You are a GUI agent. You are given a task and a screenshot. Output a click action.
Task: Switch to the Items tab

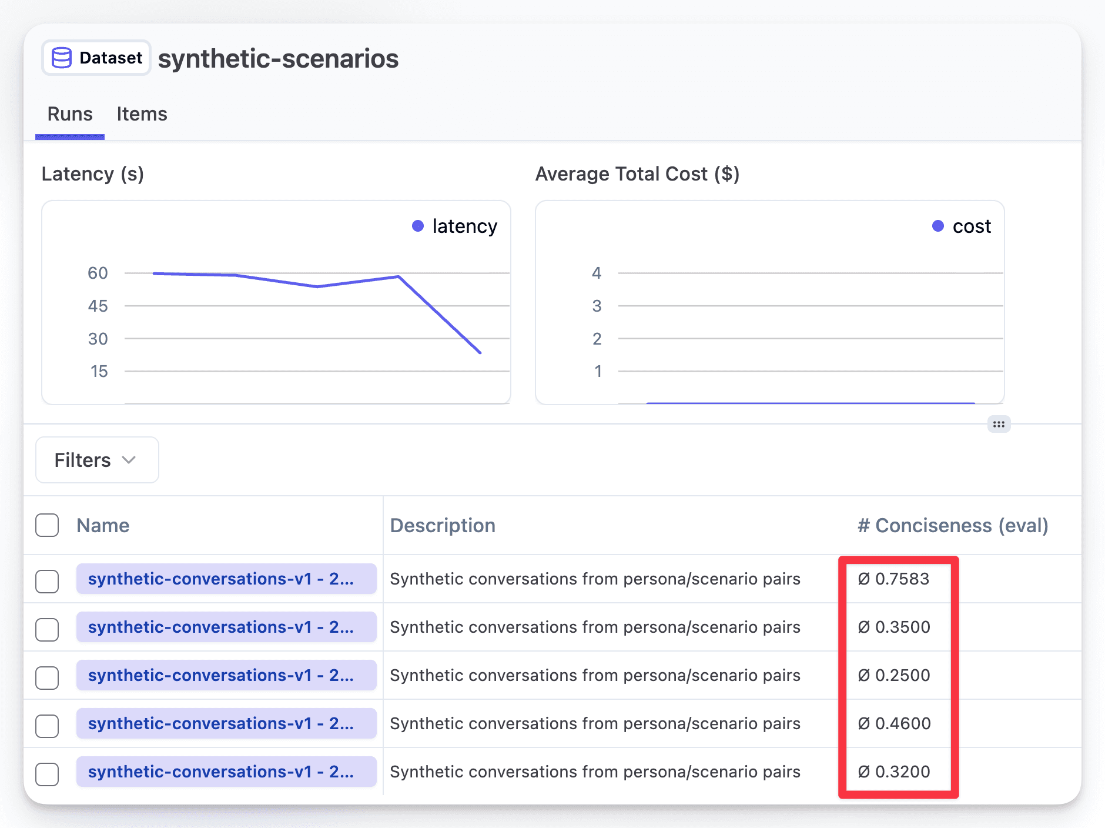[x=141, y=113]
